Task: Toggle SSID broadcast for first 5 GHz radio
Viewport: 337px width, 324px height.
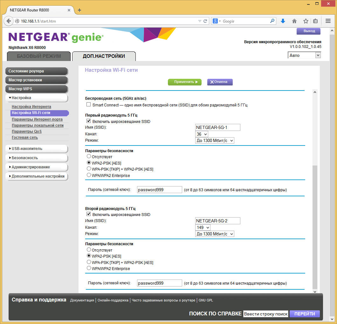Action: (x=88, y=121)
